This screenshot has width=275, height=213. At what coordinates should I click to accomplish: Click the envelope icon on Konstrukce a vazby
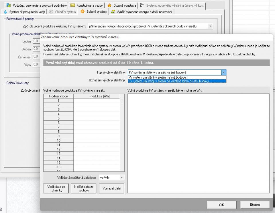(72, 5)
